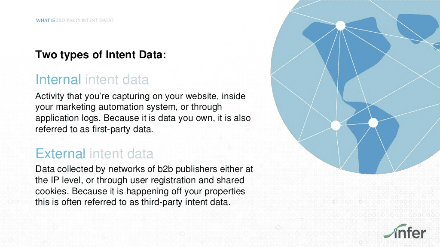Click the 'External' heading word
The height and width of the screenshot is (247, 440).
tap(60, 154)
